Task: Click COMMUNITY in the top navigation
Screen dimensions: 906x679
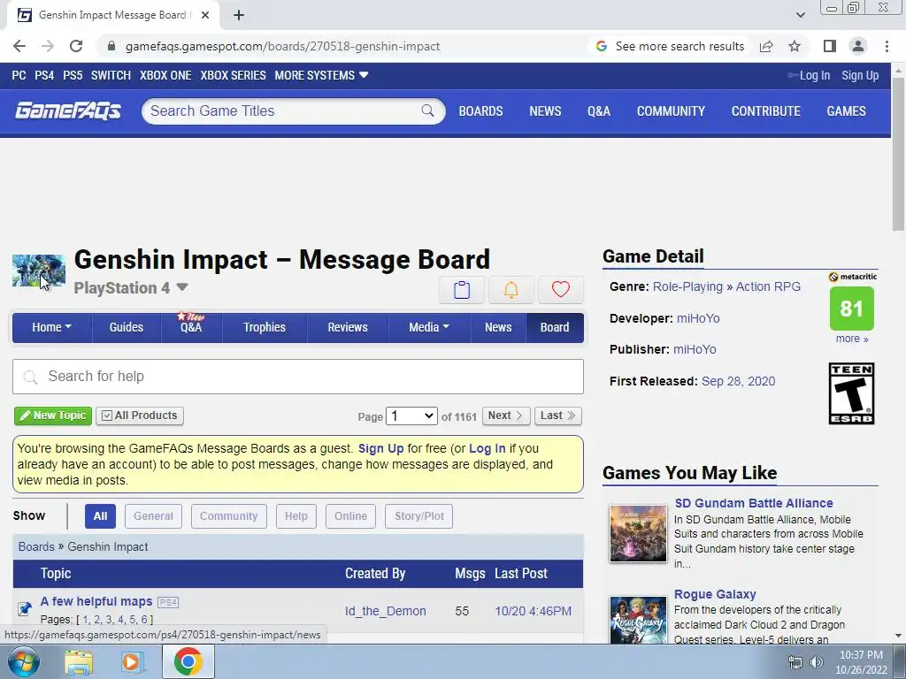Action: click(x=671, y=111)
